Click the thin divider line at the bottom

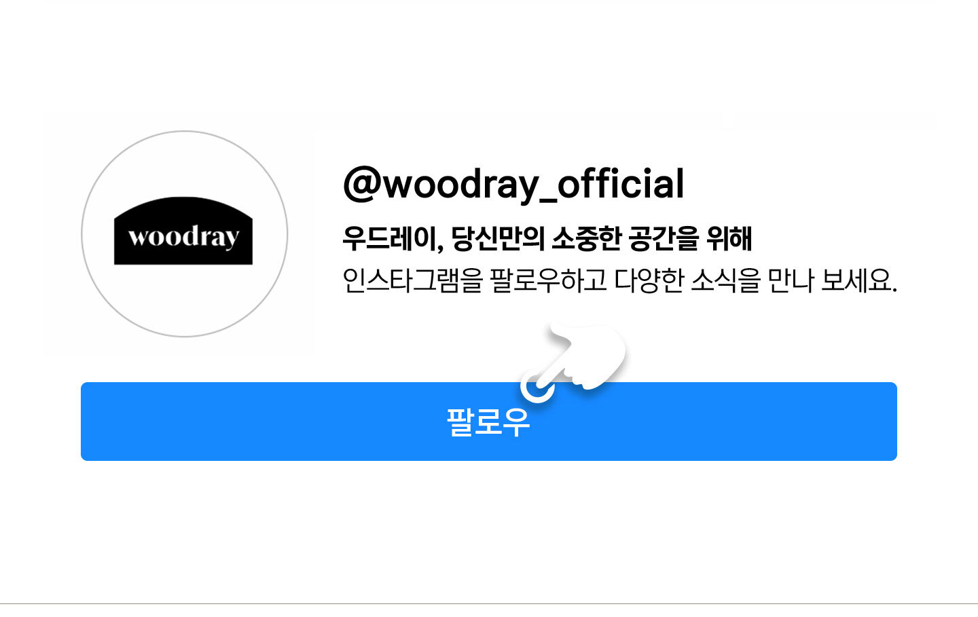pyautogui.click(x=489, y=603)
